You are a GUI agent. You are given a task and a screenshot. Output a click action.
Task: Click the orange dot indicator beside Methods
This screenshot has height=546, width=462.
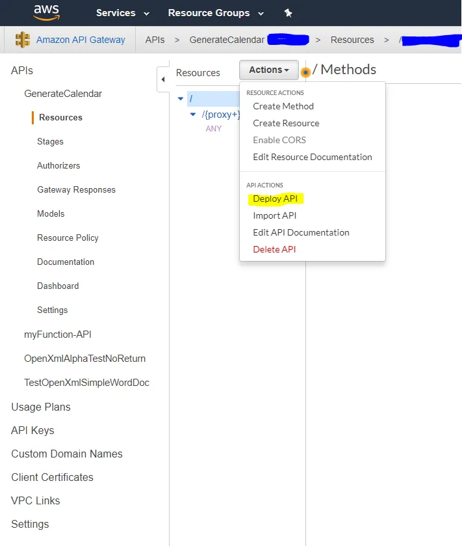coord(305,72)
